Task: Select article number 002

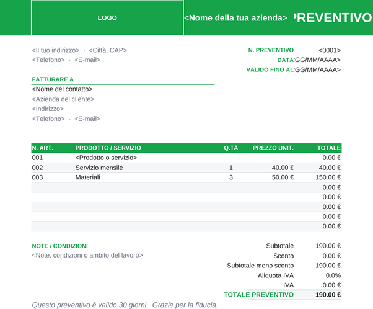Action: pyautogui.click(x=37, y=168)
